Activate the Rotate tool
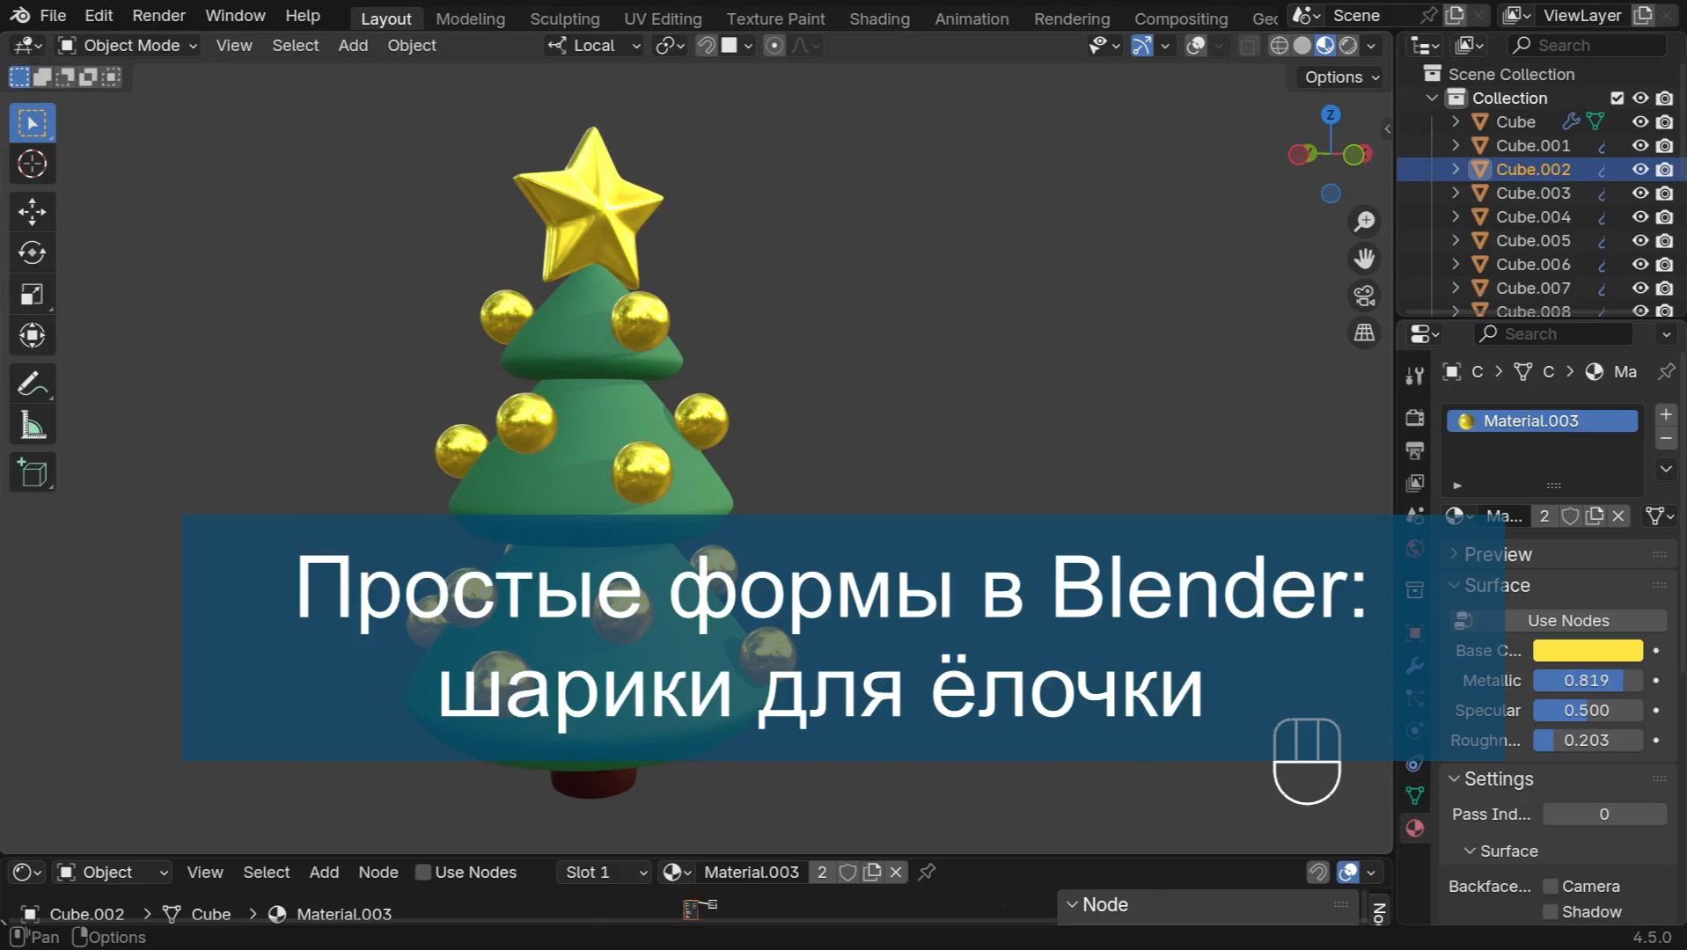1687x950 pixels. (32, 252)
